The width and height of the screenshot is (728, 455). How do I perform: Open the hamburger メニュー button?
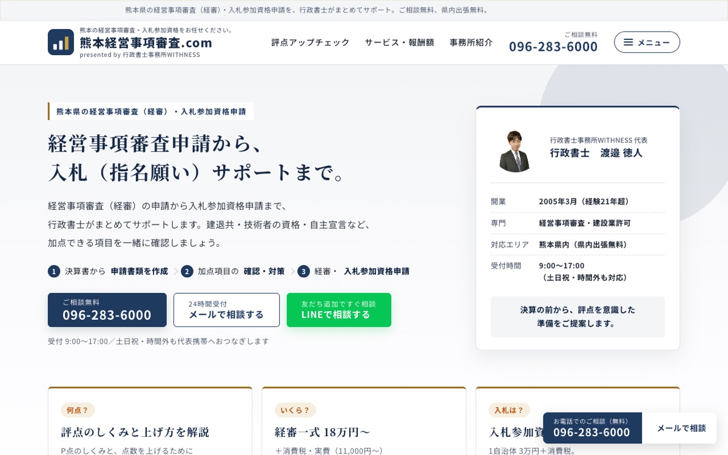tap(647, 42)
